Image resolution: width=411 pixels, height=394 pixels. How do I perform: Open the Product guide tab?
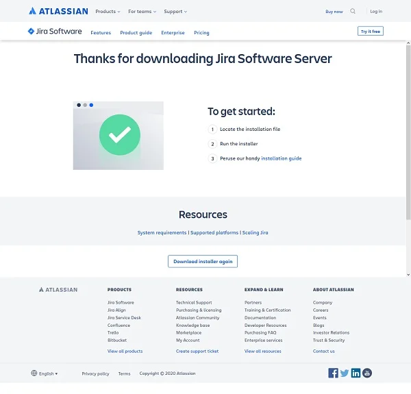(136, 32)
